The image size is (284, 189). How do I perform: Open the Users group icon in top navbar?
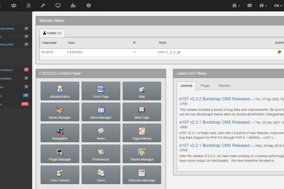coord(14,5)
